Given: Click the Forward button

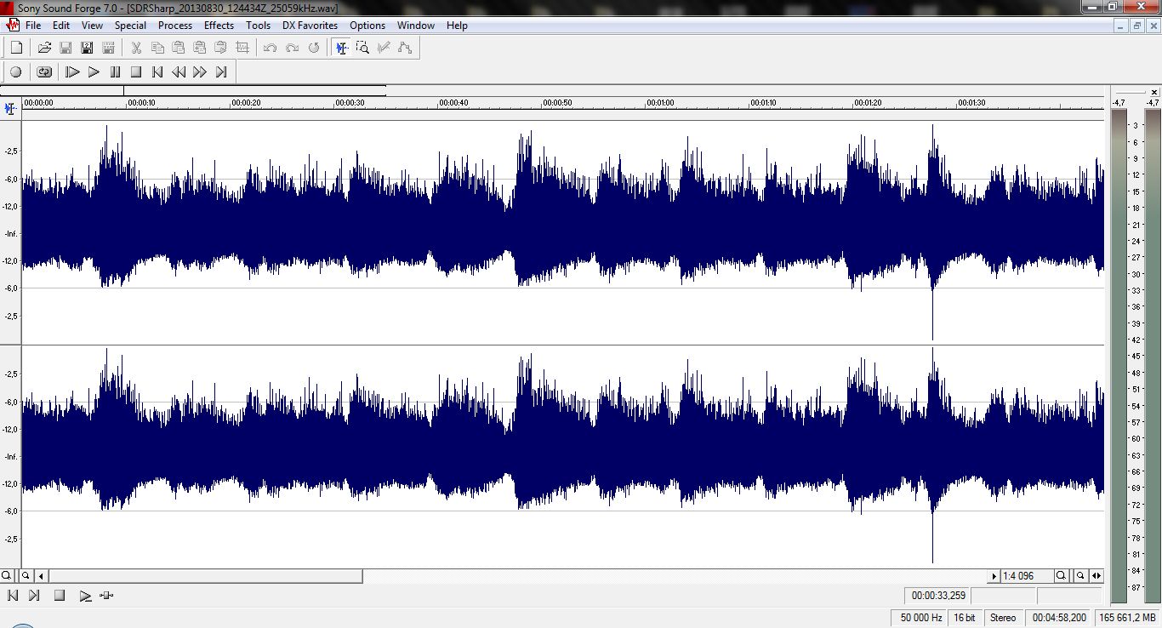Looking at the screenshot, I should click(200, 72).
